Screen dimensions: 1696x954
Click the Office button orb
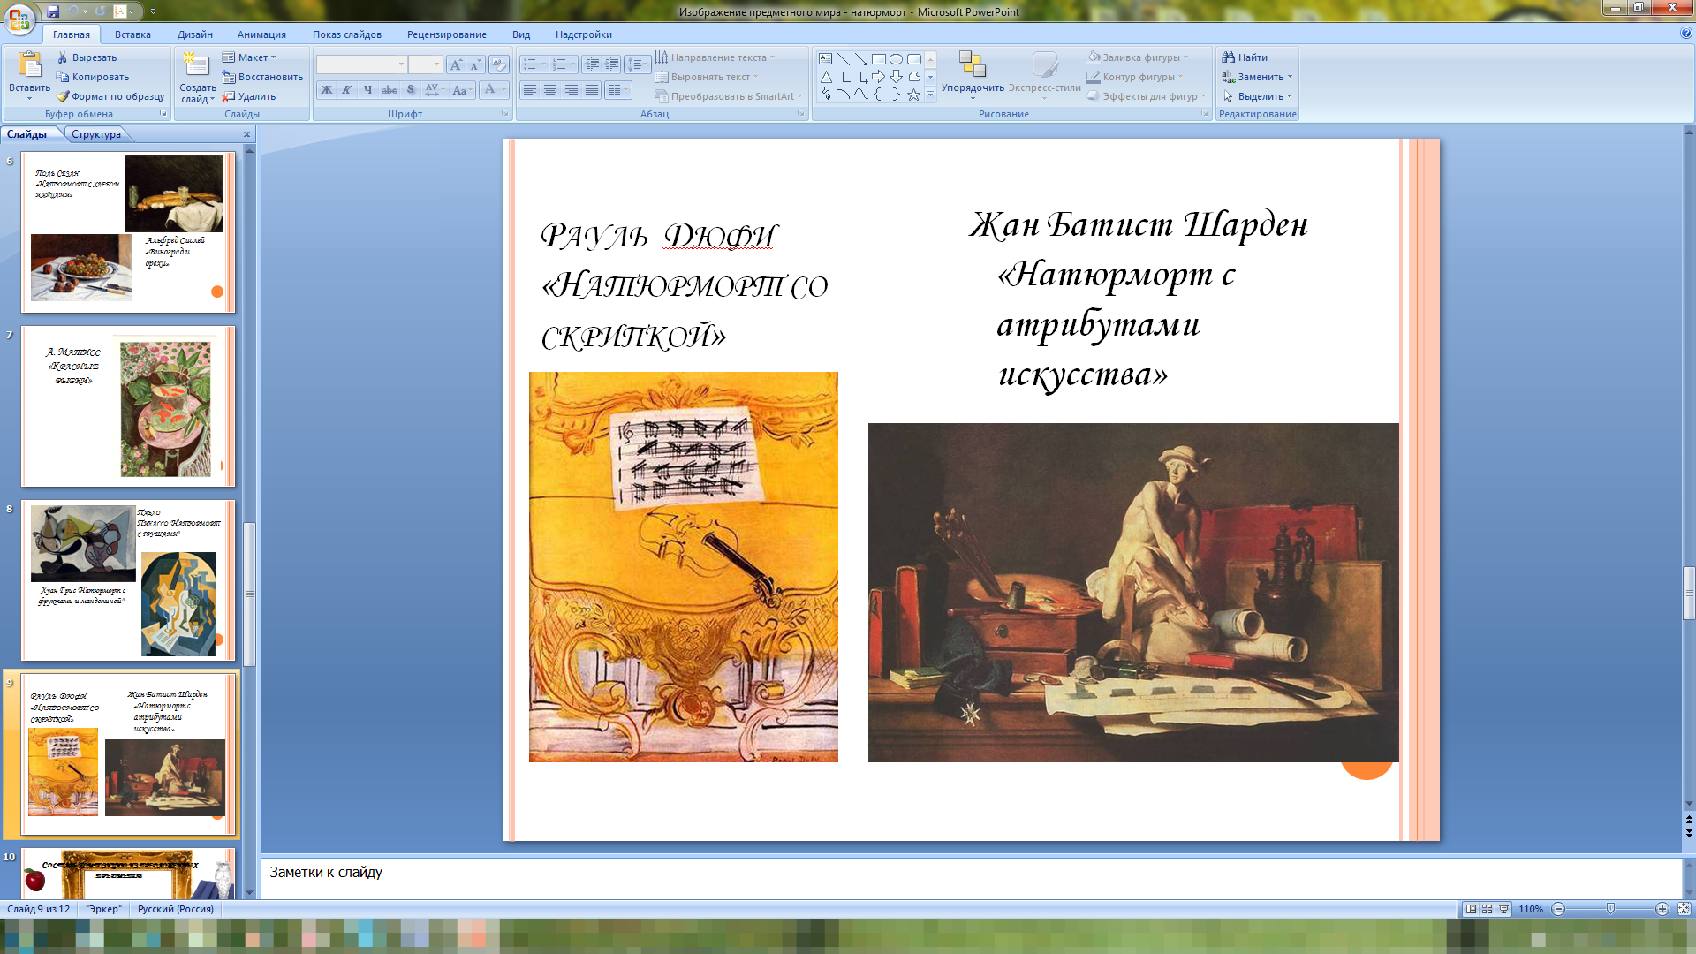click(19, 19)
